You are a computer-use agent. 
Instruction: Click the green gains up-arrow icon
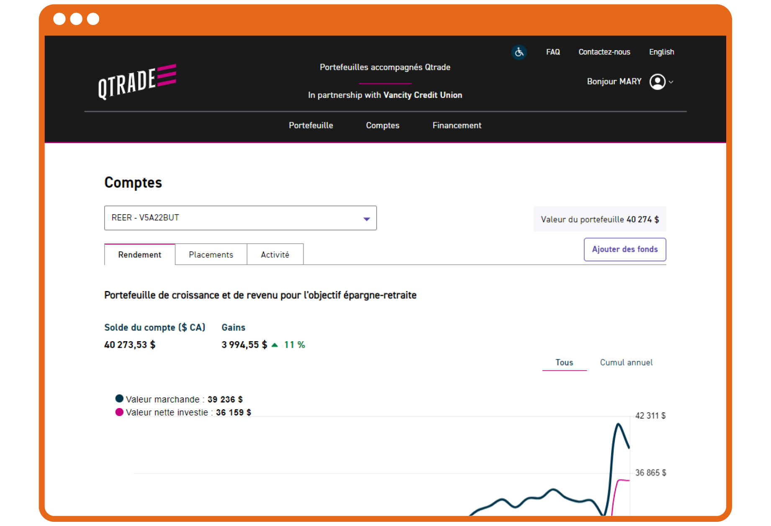(x=275, y=345)
